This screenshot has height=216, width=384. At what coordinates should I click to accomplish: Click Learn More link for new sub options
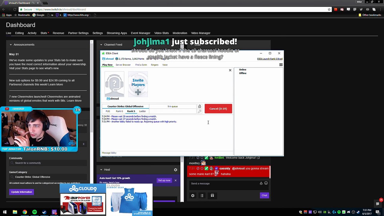[55, 85]
